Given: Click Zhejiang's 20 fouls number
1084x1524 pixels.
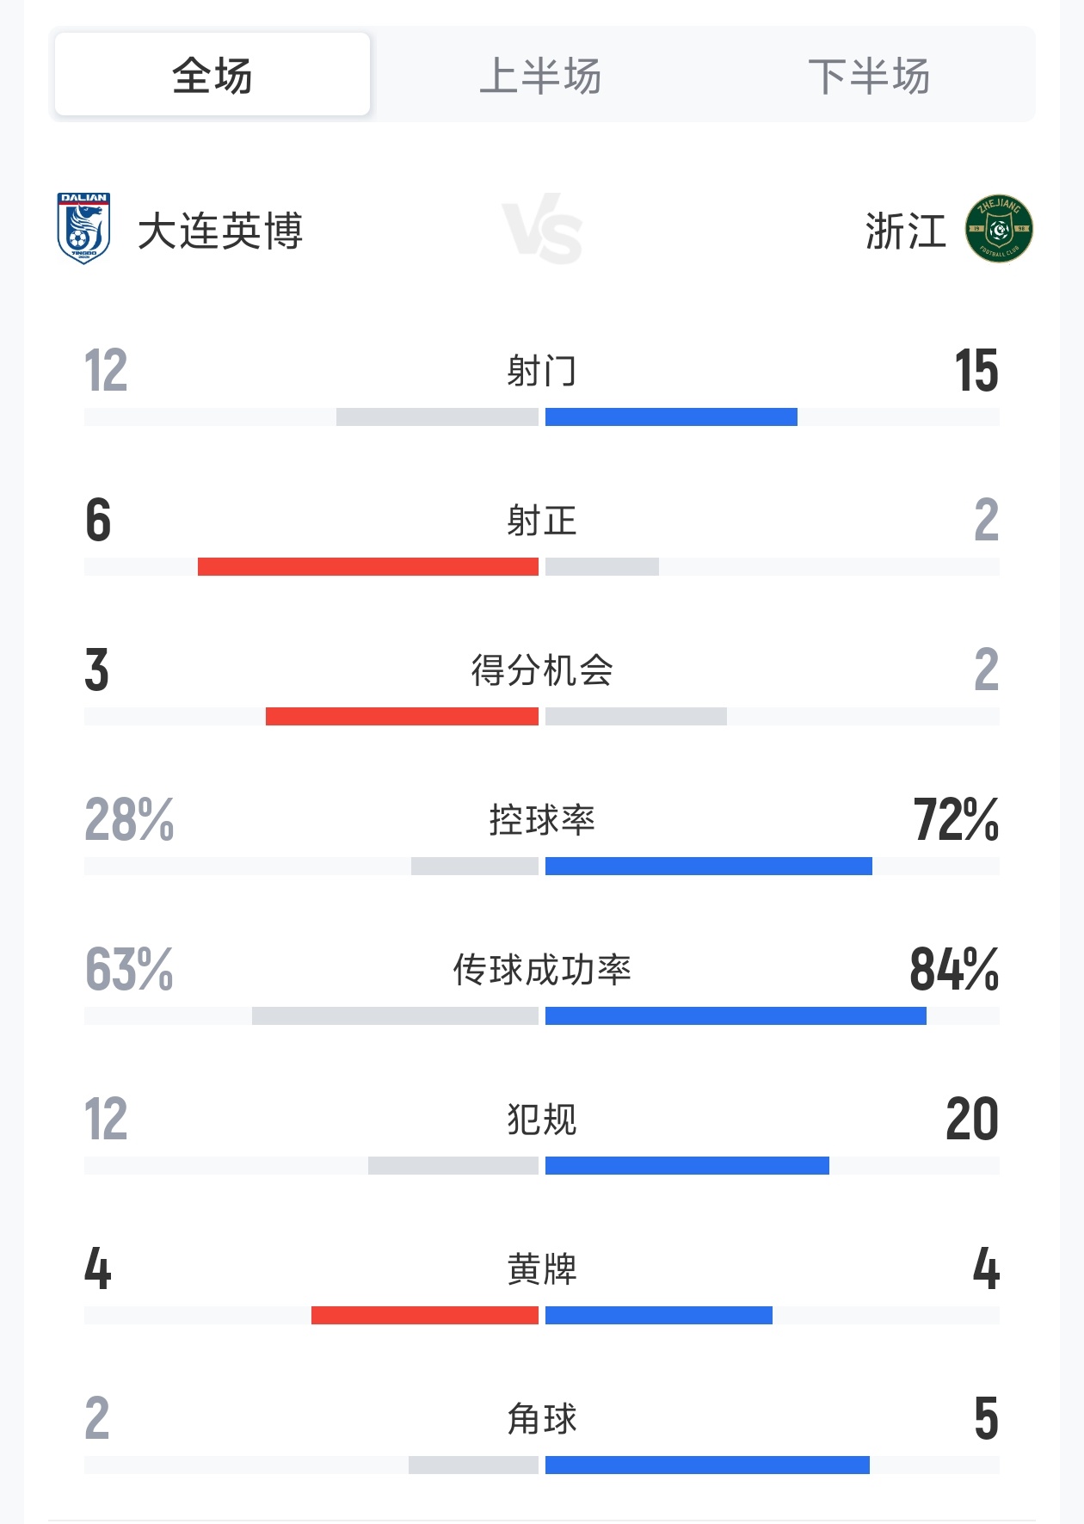Looking at the screenshot, I should (972, 1120).
